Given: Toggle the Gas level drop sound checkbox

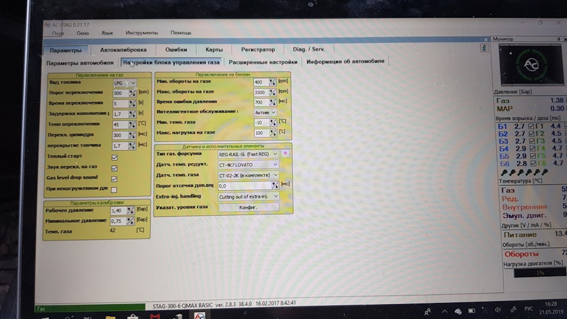Looking at the screenshot, I should pyautogui.click(x=114, y=179).
